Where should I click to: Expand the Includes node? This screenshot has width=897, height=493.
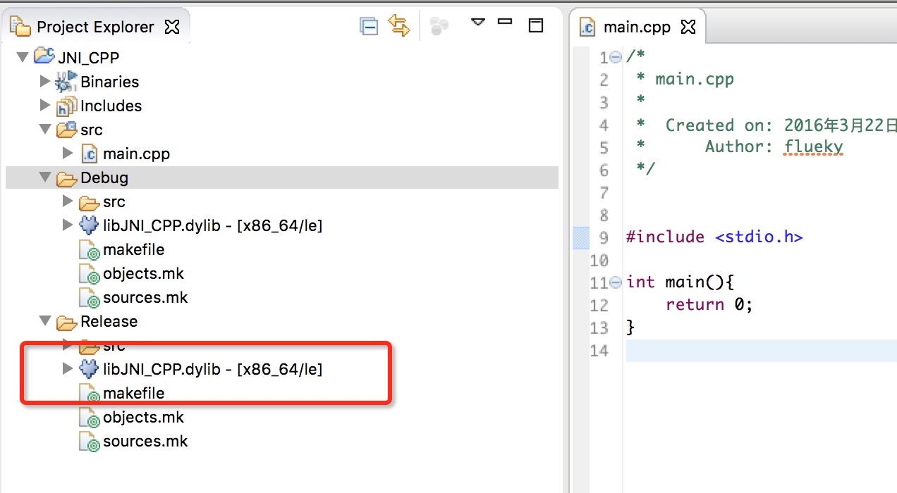pyautogui.click(x=45, y=106)
